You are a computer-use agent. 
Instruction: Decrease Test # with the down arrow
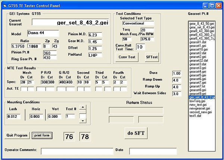pos(83,121)
